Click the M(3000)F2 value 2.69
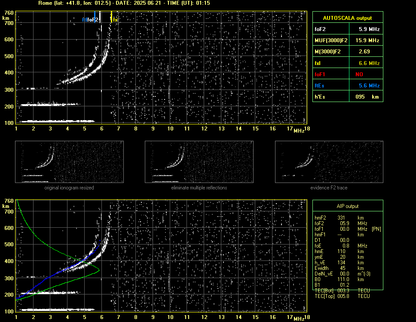Screen dimensions: 416x322 364,52
